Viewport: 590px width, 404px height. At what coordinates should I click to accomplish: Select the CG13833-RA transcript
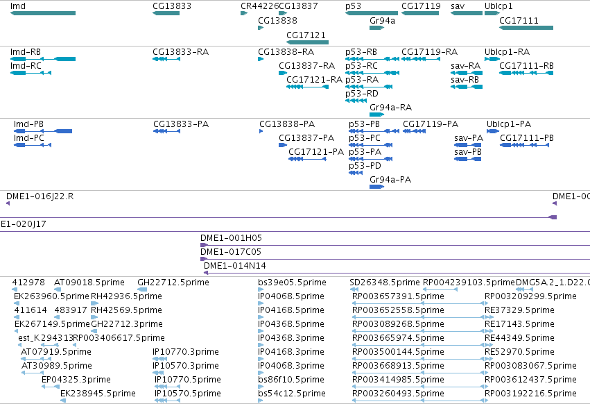[166, 59]
